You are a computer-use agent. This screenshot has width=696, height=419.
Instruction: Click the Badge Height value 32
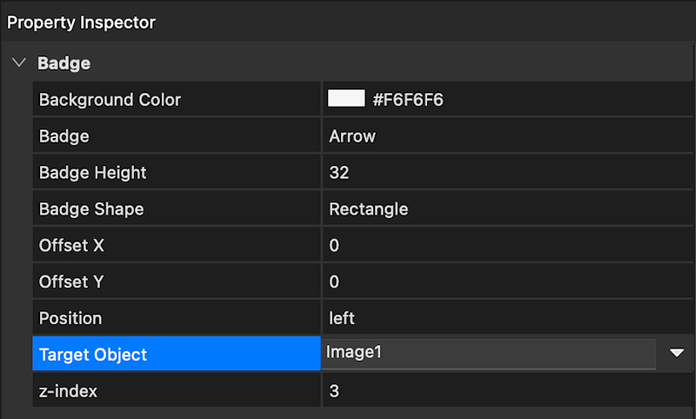coord(339,172)
